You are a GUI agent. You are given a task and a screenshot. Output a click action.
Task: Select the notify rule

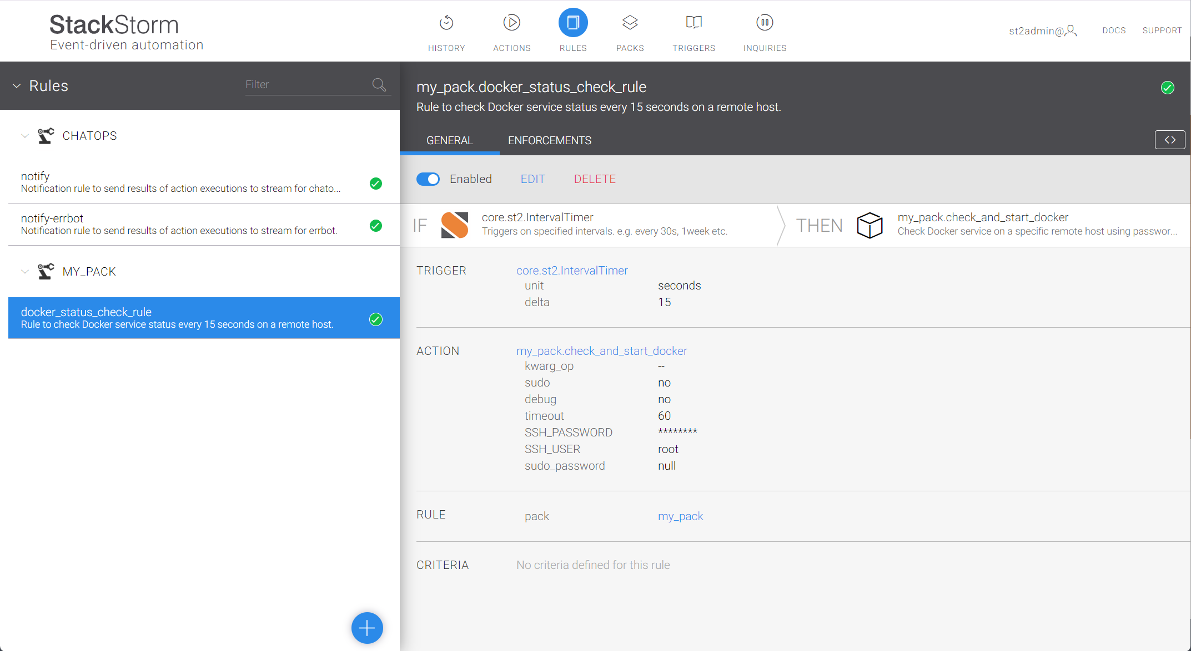(x=204, y=182)
